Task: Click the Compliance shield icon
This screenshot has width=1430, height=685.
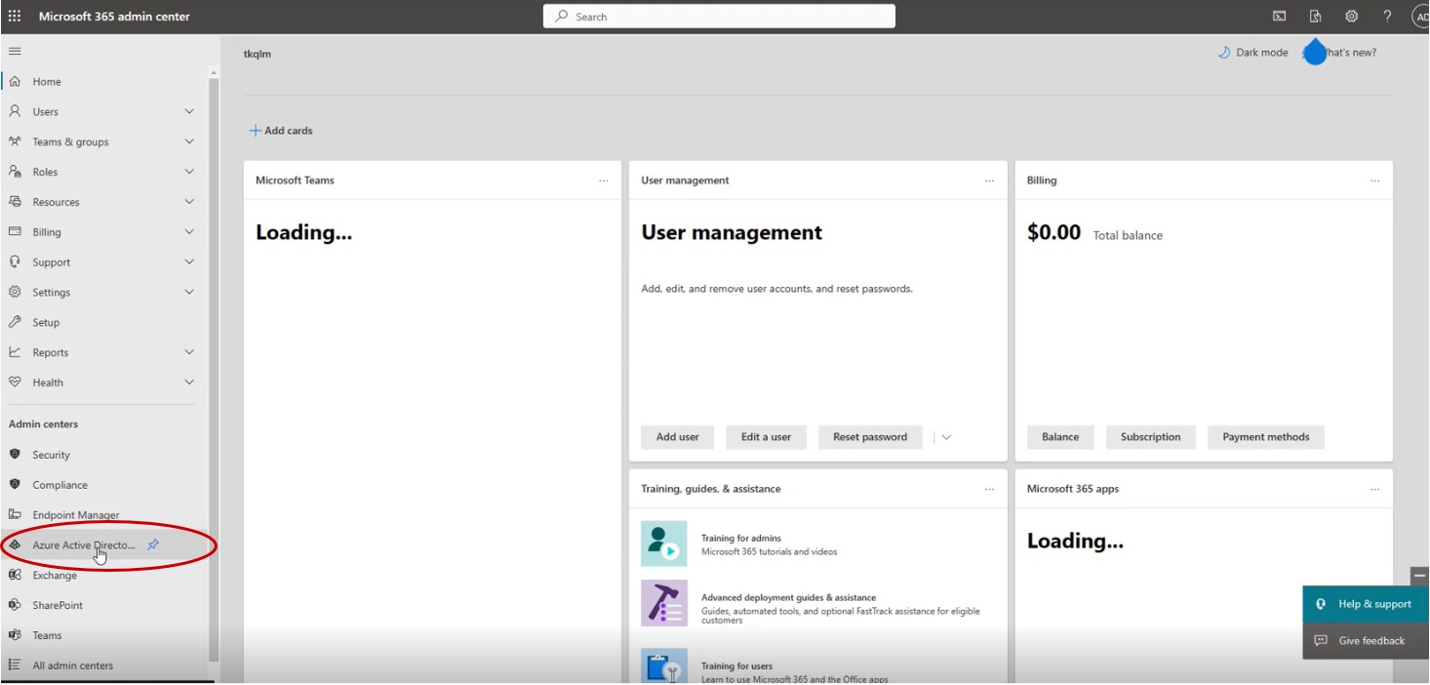Action: (15, 485)
